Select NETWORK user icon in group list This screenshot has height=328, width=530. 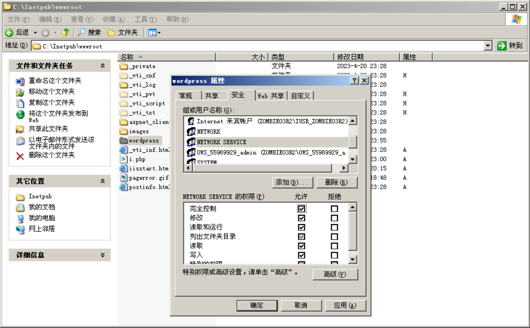pyautogui.click(x=191, y=132)
